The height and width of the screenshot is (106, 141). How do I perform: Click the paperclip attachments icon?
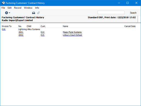point(38,13)
